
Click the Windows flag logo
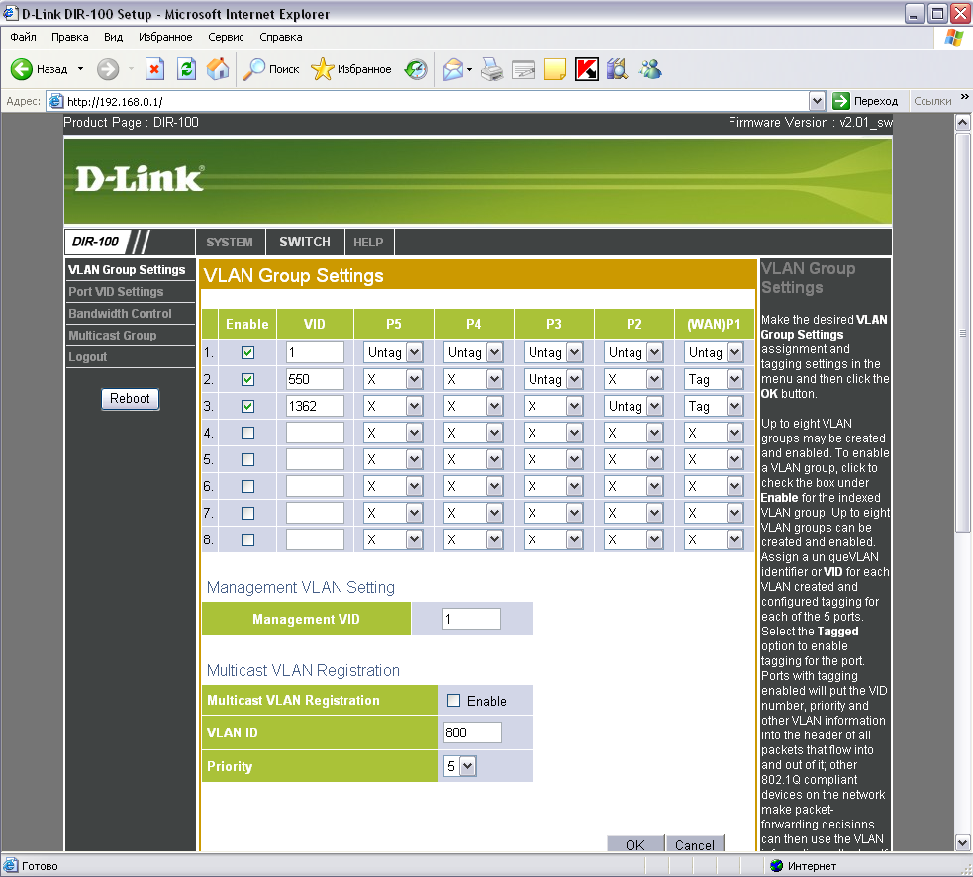tap(954, 38)
